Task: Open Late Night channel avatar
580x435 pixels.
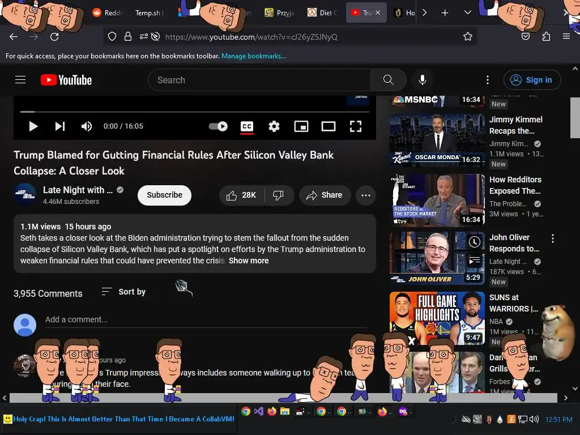Action: 25,195
